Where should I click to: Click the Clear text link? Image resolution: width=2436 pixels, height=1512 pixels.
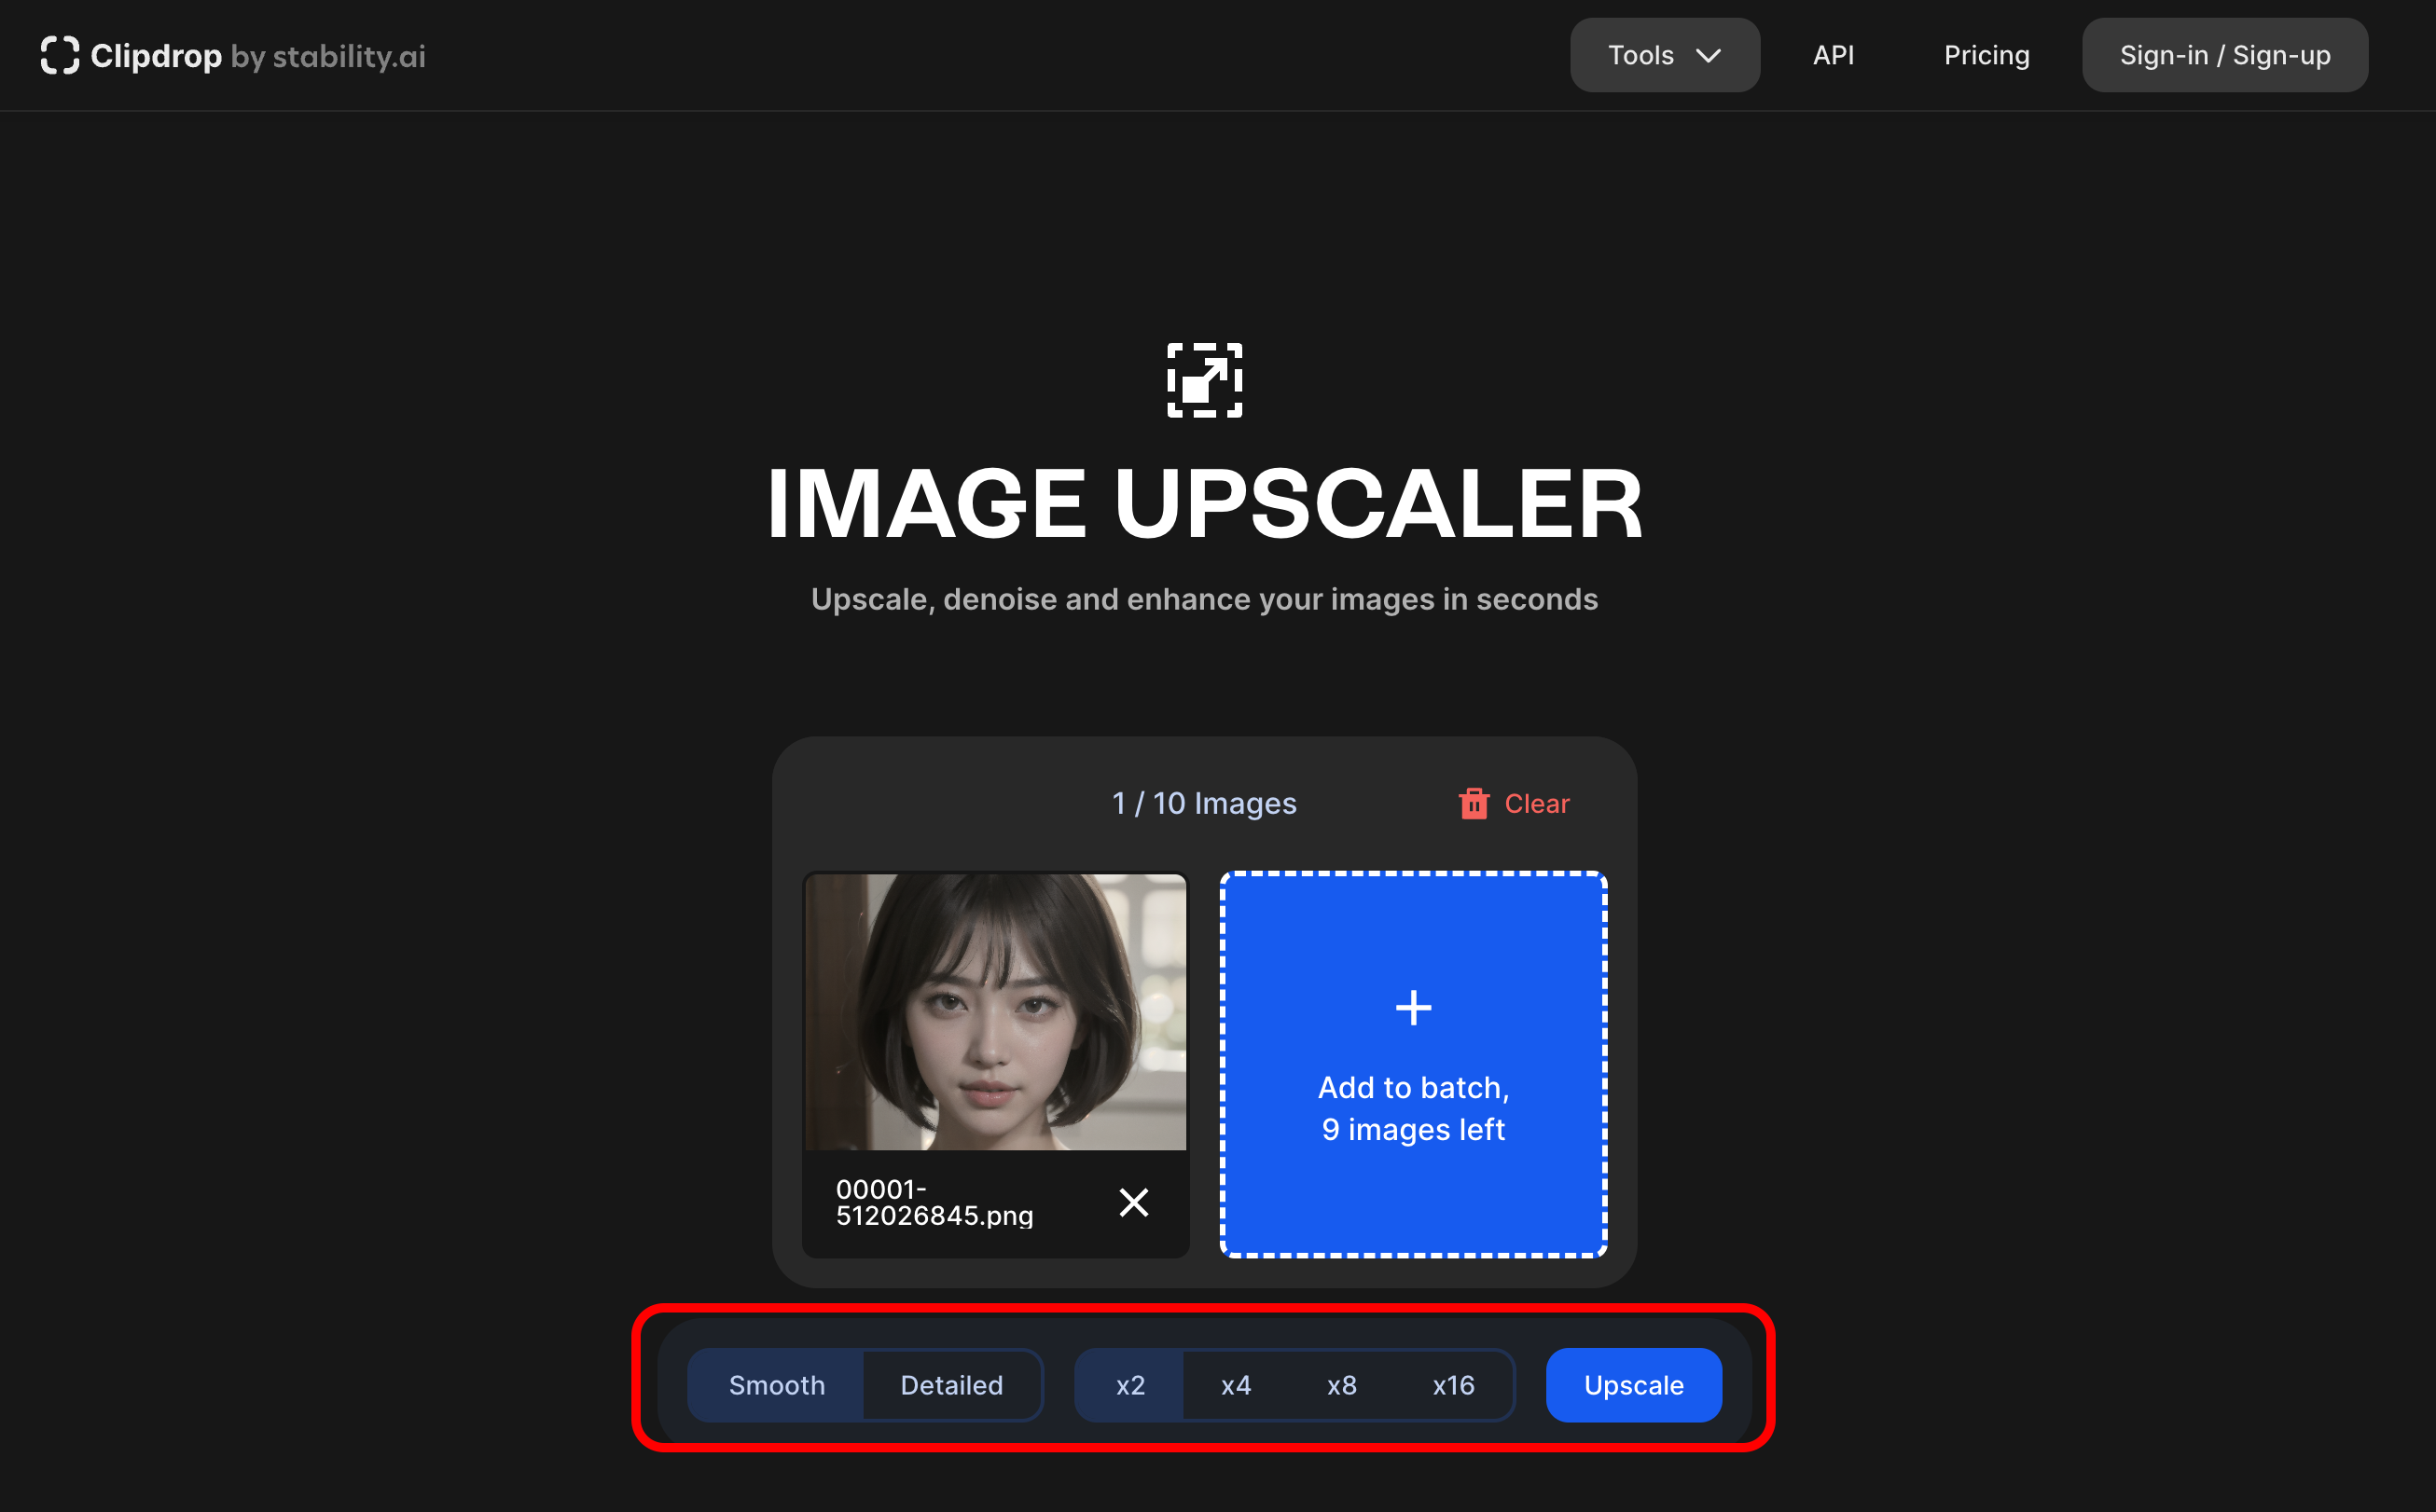(1536, 803)
